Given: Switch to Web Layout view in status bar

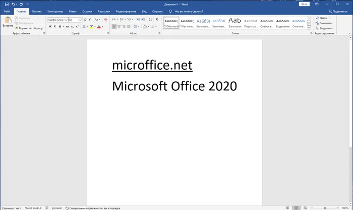Looking at the screenshot, I should (305, 208).
